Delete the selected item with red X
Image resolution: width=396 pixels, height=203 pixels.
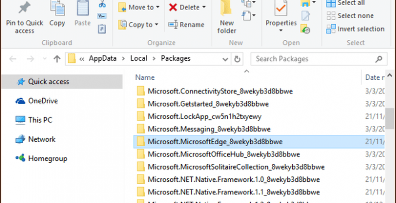pyautogui.click(x=185, y=7)
